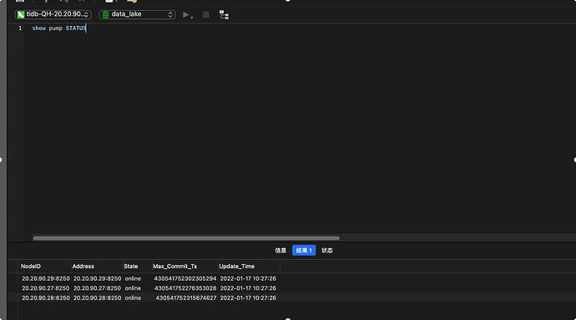Select Max_Commit_Ts value 430541752302305294
The image size is (576, 320).
point(185,278)
